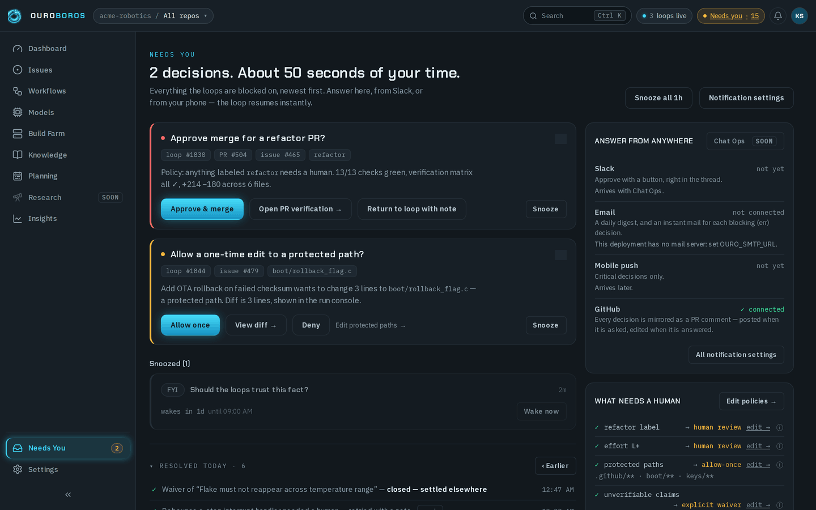The image size is (816, 510).
Task: Click Approve & merge
Action: pyautogui.click(x=202, y=209)
